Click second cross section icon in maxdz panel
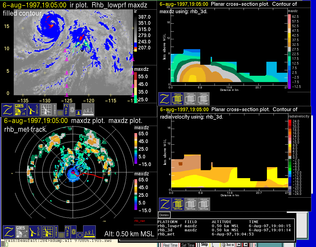Screen dimensions: 316x247 190,99
